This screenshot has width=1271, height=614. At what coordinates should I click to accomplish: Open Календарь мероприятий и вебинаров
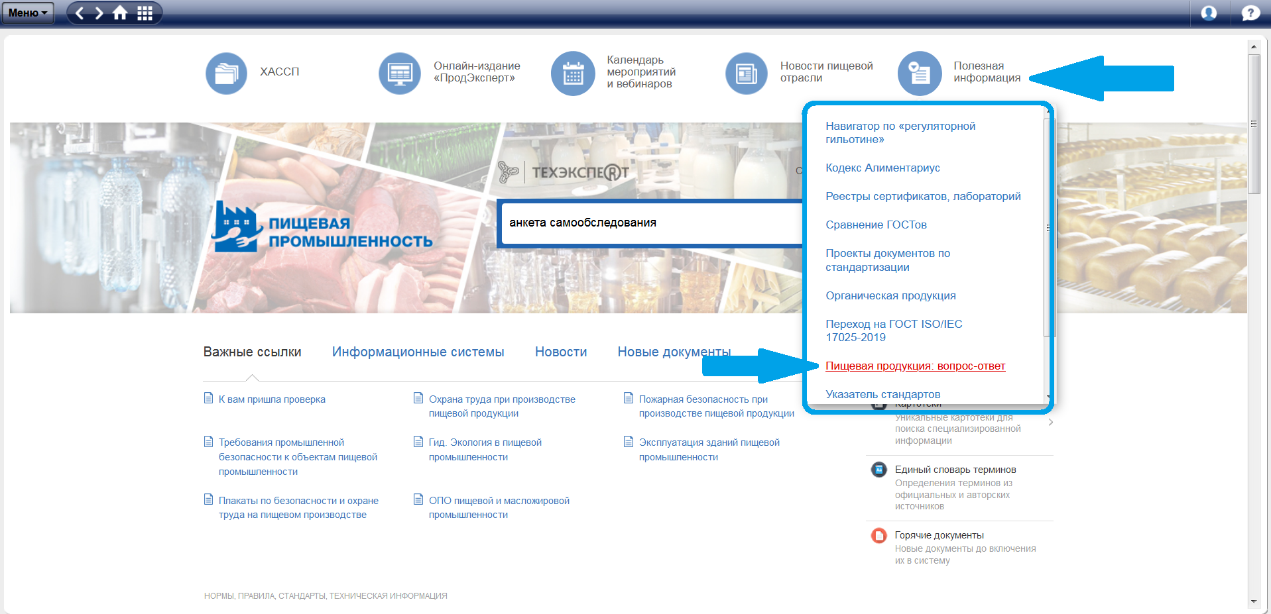(x=641, y=72)
